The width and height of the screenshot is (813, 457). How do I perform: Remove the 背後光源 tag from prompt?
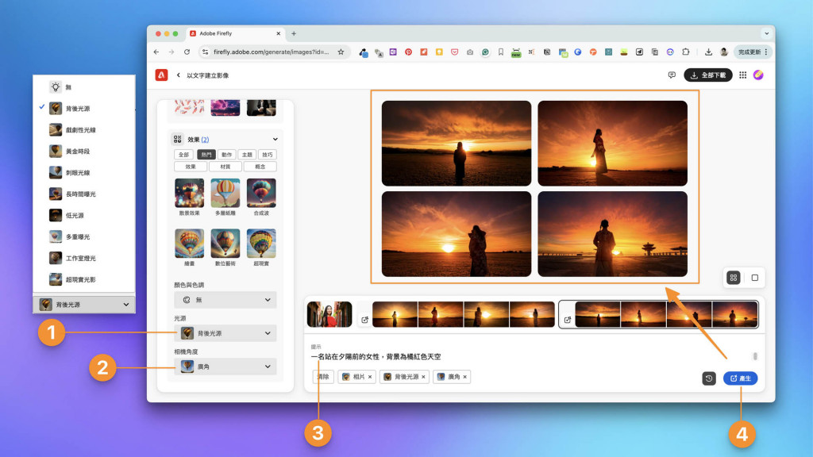pyautogui.click(x=423, y=377)
